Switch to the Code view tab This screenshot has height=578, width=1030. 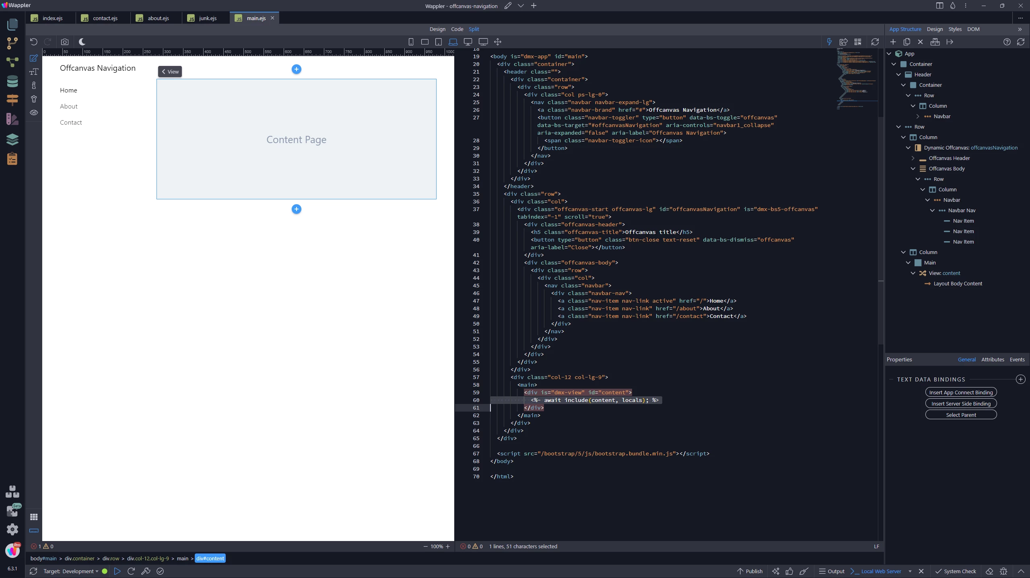(x=457, y=29)
